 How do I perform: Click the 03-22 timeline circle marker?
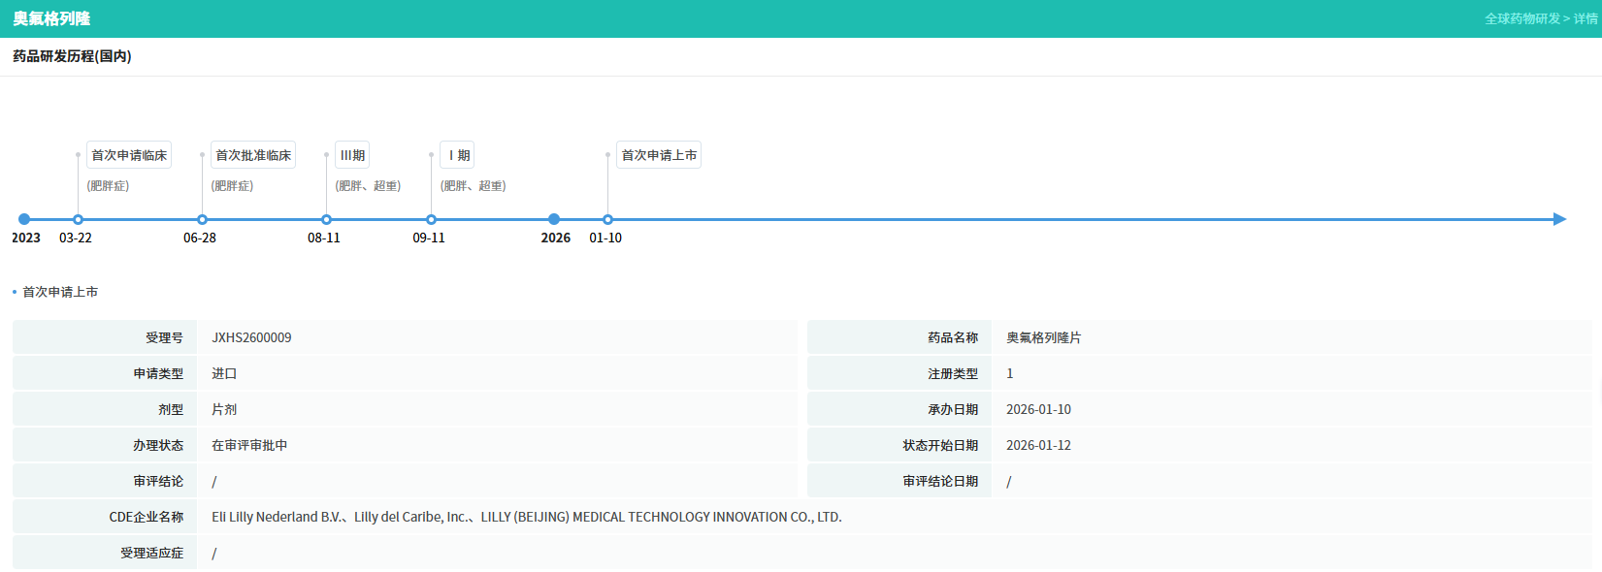pos(78,219)
